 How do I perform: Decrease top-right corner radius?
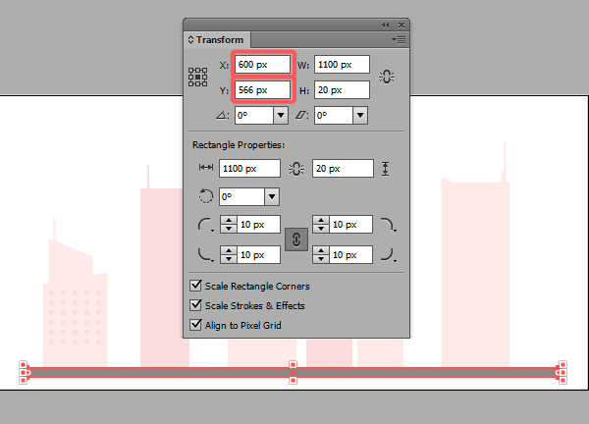pos(321,229)
